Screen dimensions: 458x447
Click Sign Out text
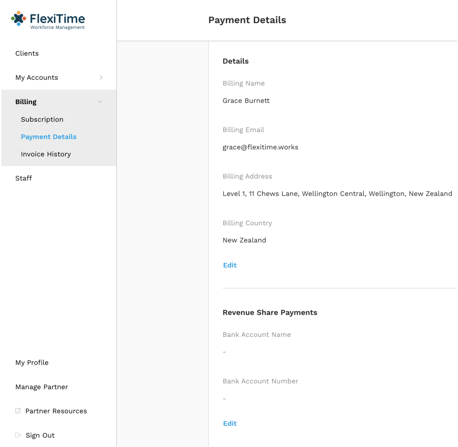(x=40, y=435)
